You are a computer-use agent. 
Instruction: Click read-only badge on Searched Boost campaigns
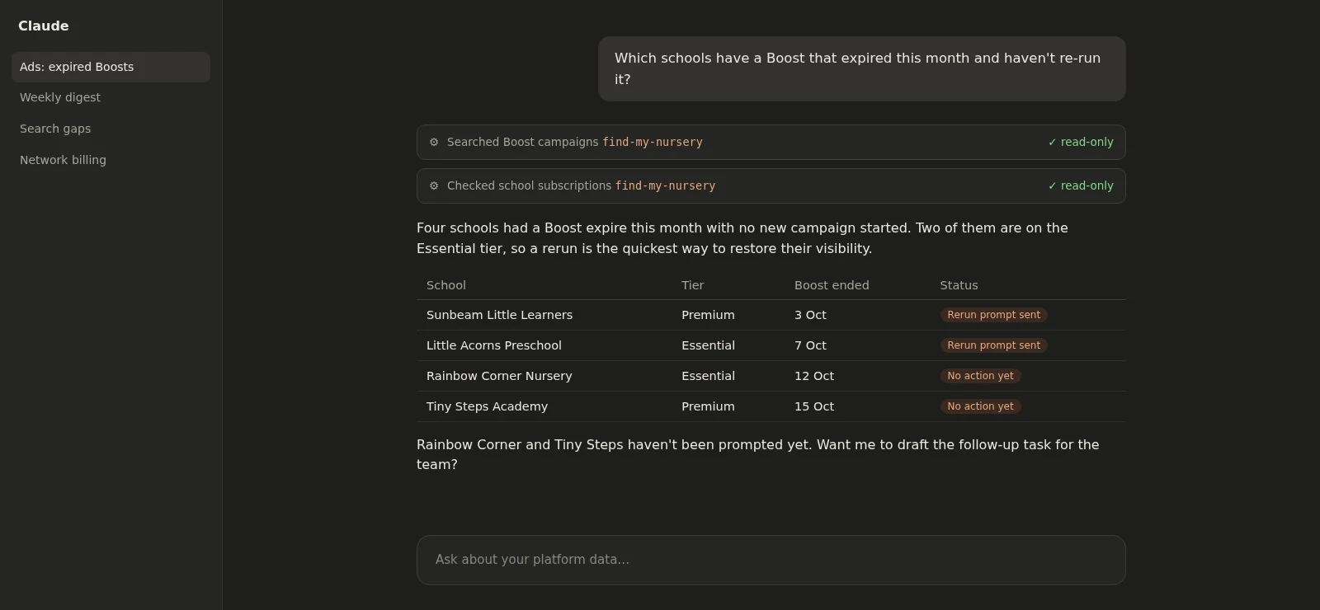point(1081,142)
